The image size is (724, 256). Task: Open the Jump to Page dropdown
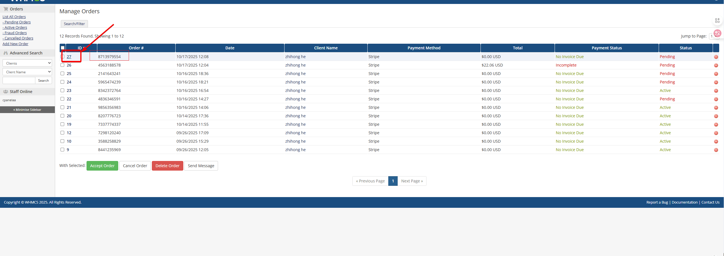click(714, 36)
